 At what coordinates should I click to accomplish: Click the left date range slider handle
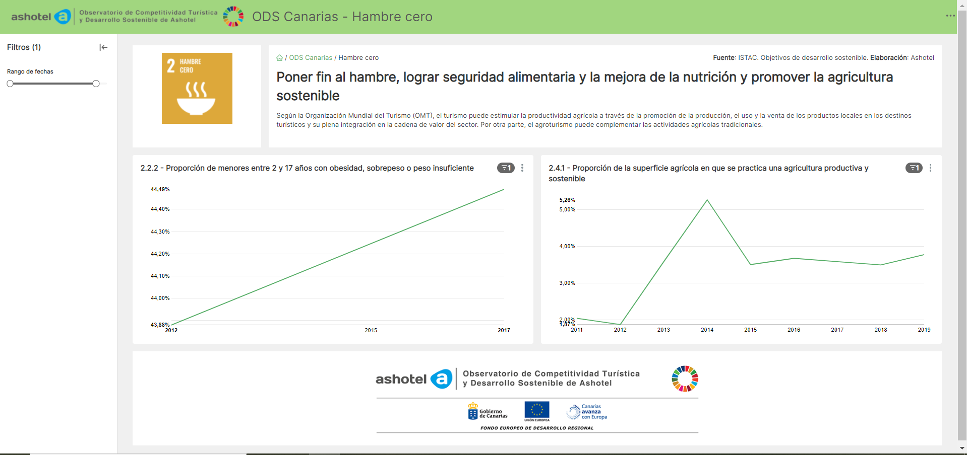tap(10, 84)
